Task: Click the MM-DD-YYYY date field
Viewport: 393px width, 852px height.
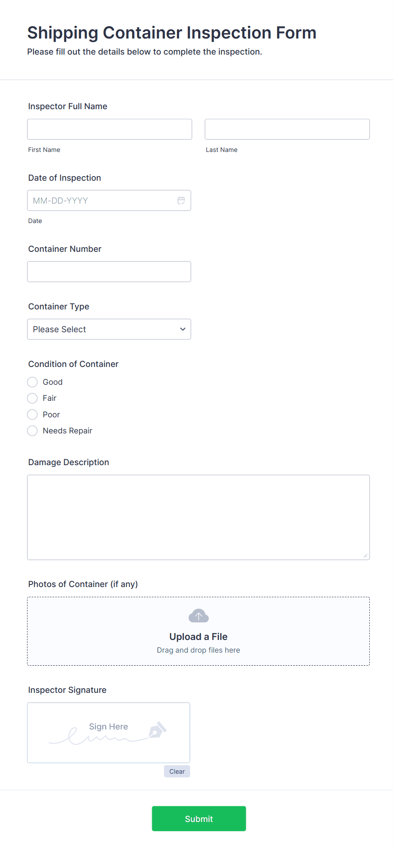Action: (101, 200)
